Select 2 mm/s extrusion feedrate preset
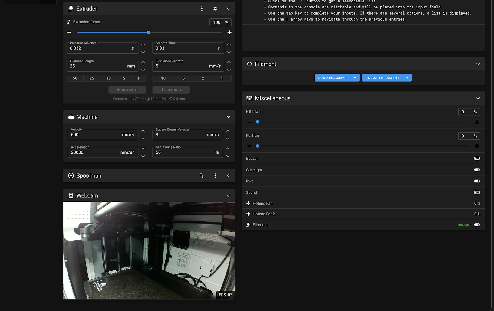 point(203,78)
